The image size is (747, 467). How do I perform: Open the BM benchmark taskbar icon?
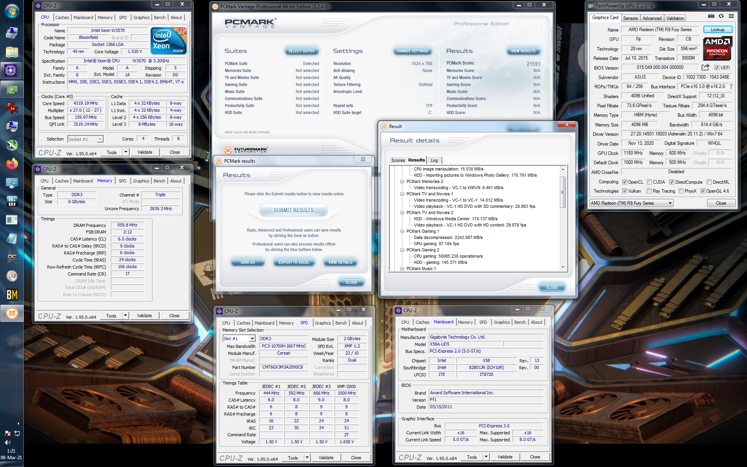tap(12, 295)
